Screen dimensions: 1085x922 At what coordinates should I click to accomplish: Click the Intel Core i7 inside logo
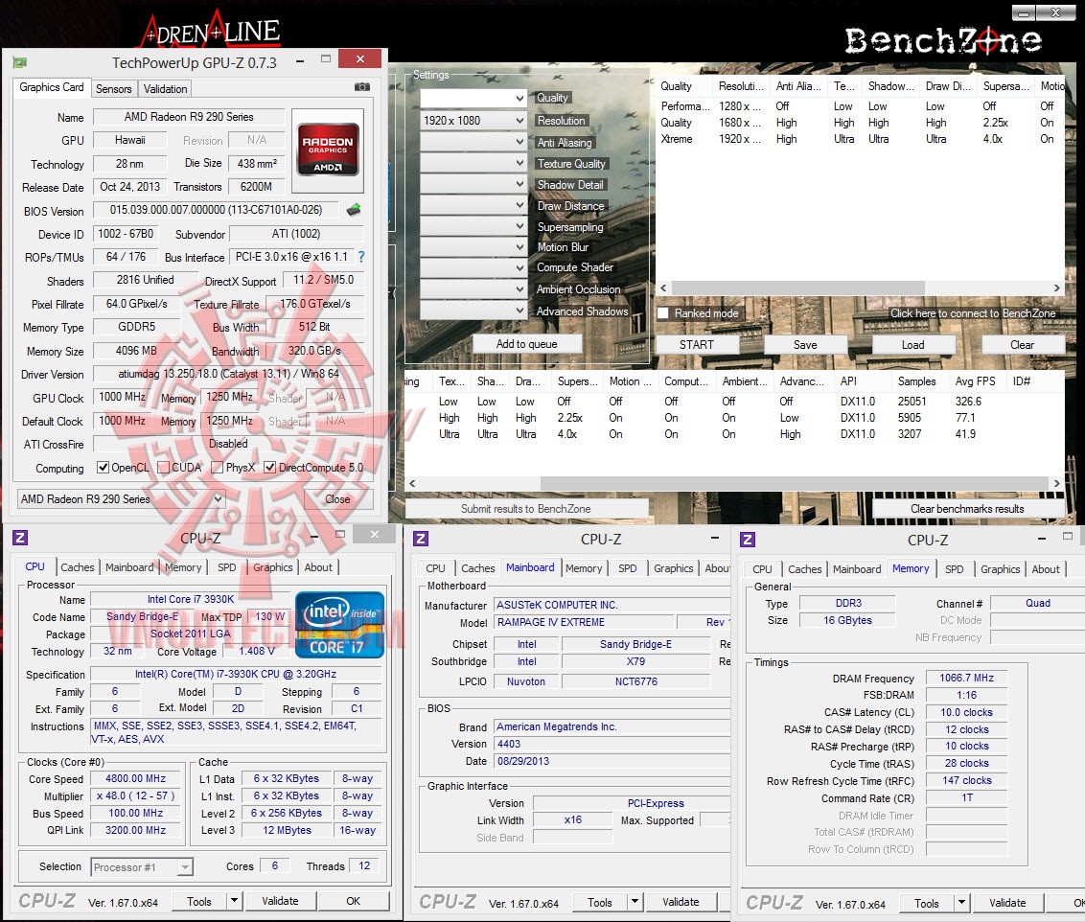[339, 625]
